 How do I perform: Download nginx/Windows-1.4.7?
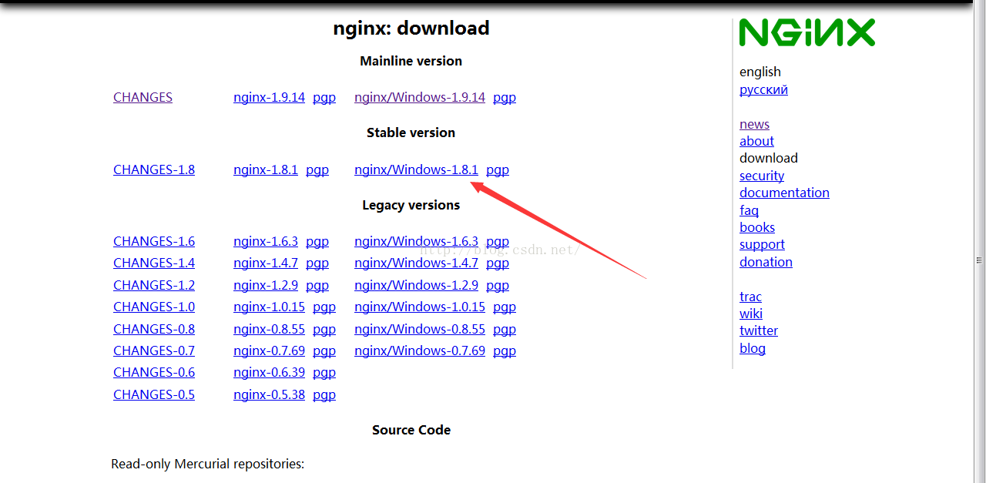(416, 263)
